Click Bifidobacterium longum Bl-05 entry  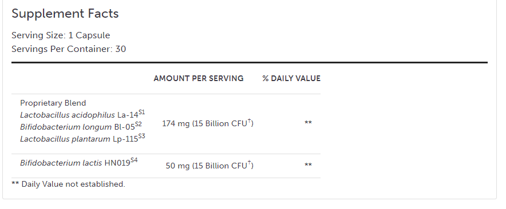tap(77, 127)
